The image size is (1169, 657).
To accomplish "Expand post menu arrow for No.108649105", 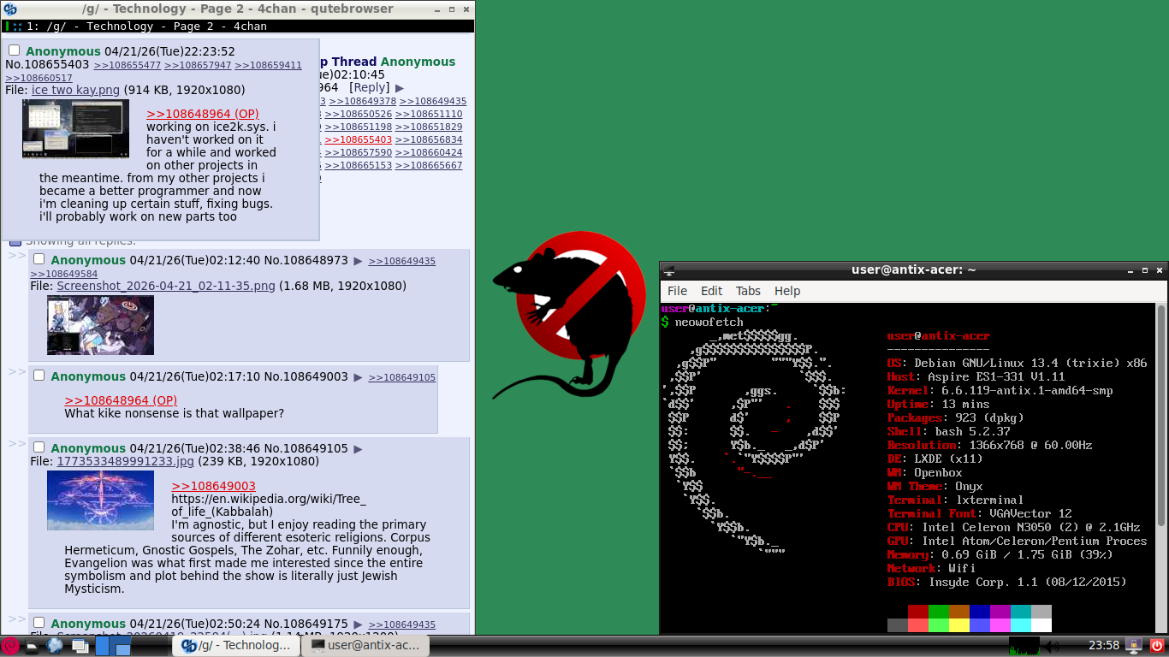I will pos(359,448).
